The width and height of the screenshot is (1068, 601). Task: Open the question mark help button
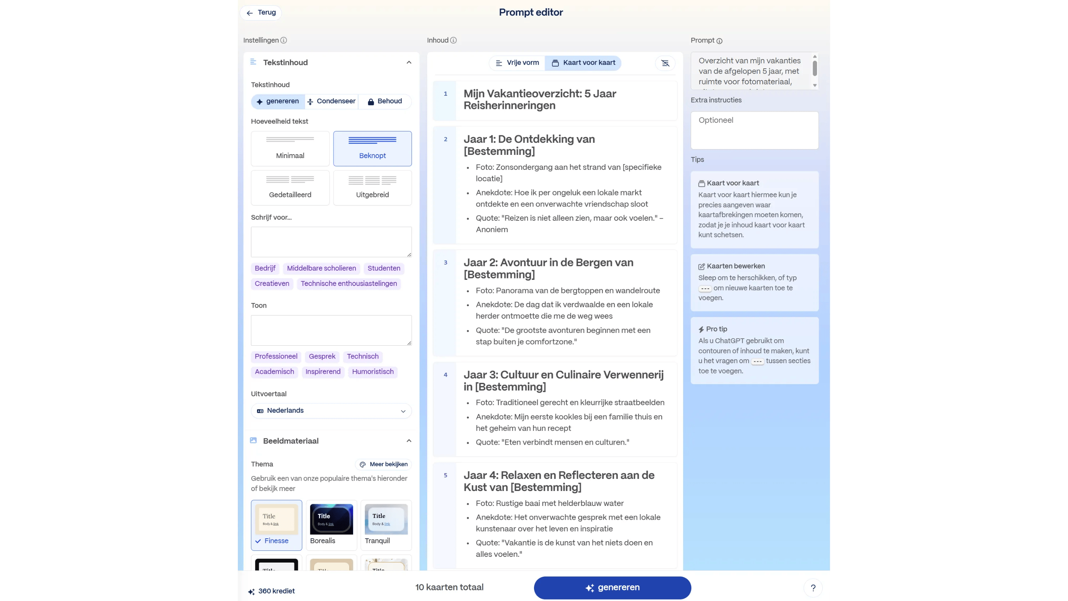pos(813,588)
